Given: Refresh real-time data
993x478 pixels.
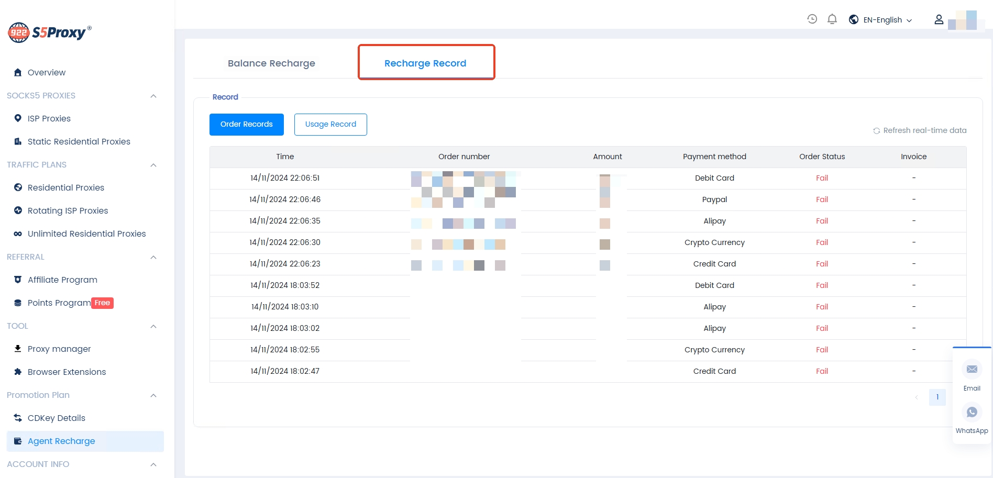Looking at the screenshot, I should coord(920,130).
